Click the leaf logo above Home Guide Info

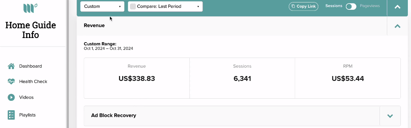click(x=30, y=8)
